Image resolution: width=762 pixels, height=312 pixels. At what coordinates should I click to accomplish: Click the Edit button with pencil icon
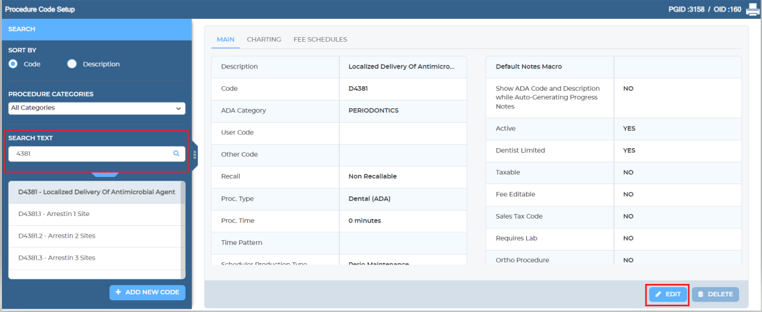(667, 294)
